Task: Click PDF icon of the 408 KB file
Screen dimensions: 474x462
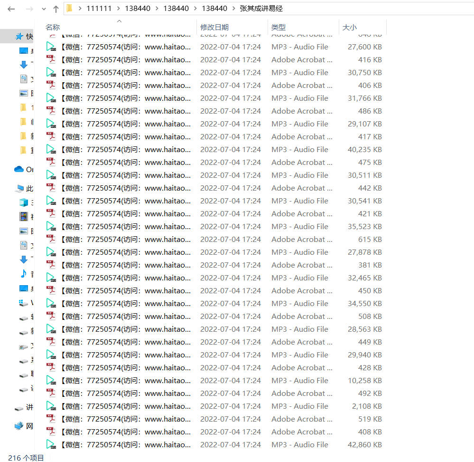Action: tap(51, 432)
